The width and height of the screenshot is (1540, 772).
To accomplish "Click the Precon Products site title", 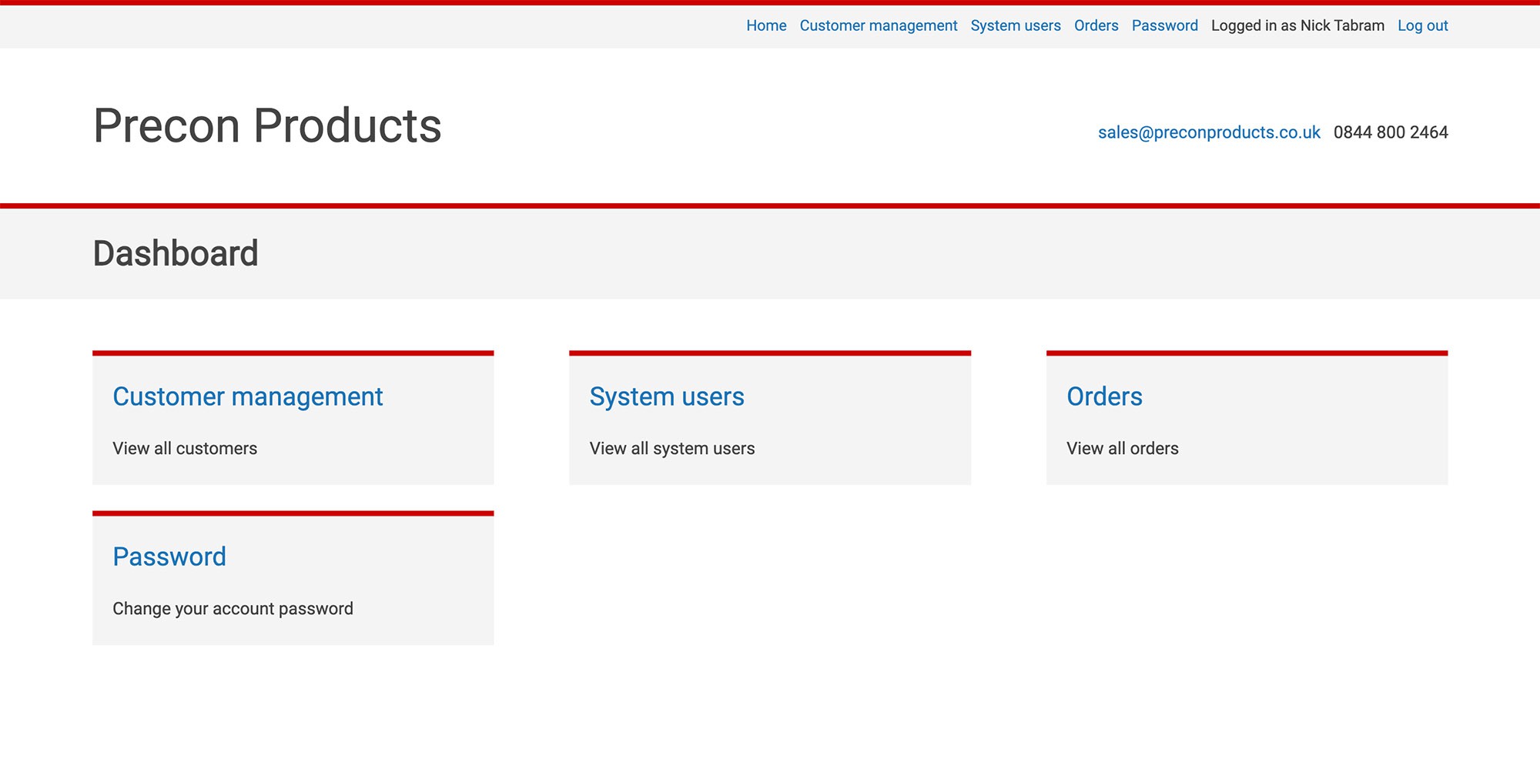I will pos(267,125).
